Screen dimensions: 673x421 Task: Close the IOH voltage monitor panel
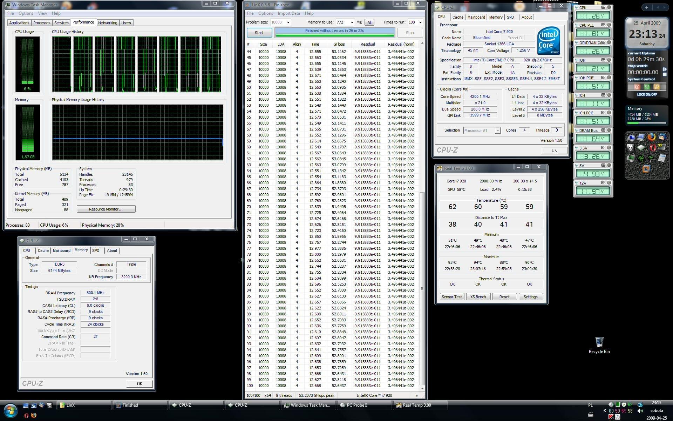point(609,60)
